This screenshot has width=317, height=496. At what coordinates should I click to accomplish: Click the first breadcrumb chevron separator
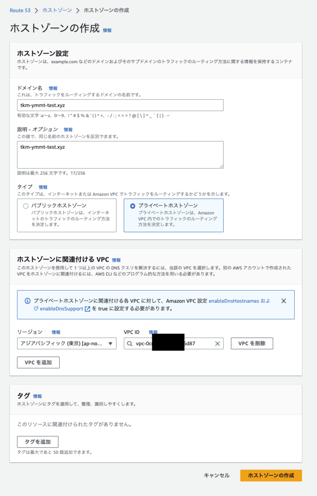pyautogui.click(x=36, y=10)
